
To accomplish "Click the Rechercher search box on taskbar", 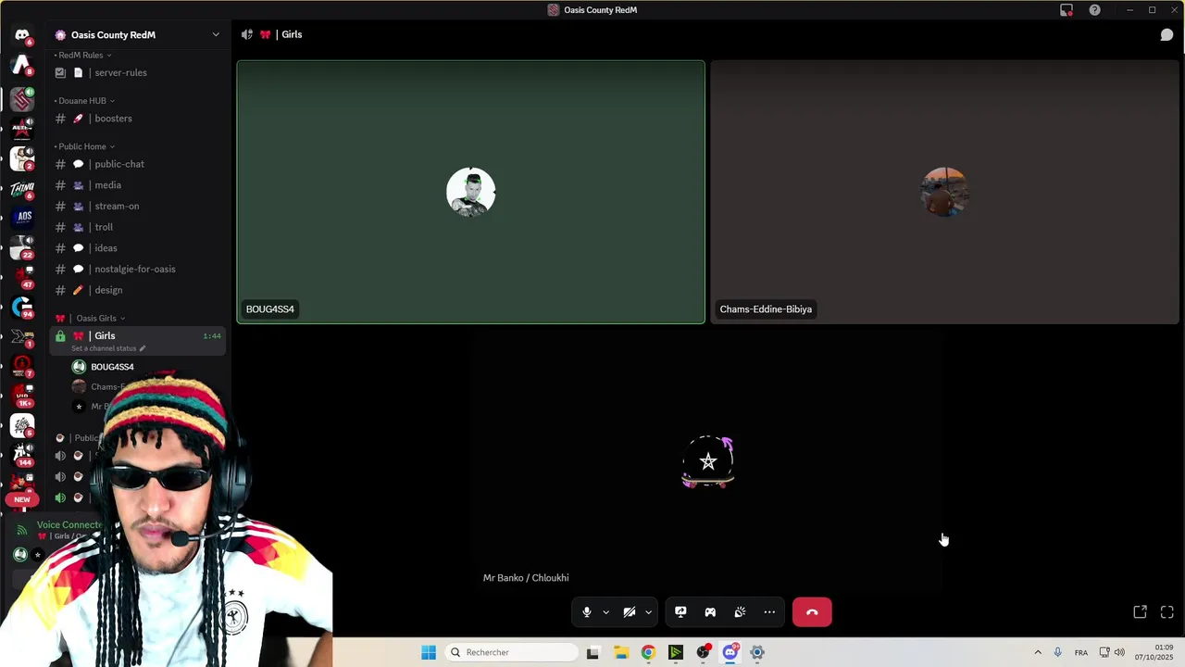I will pyautogui.click(x=512, y=652).
